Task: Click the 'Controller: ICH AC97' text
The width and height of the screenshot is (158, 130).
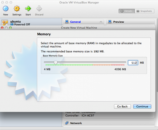Action: (80, 115)
